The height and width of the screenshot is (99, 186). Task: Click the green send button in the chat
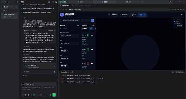pyautogui.click(x=54, y=95)
